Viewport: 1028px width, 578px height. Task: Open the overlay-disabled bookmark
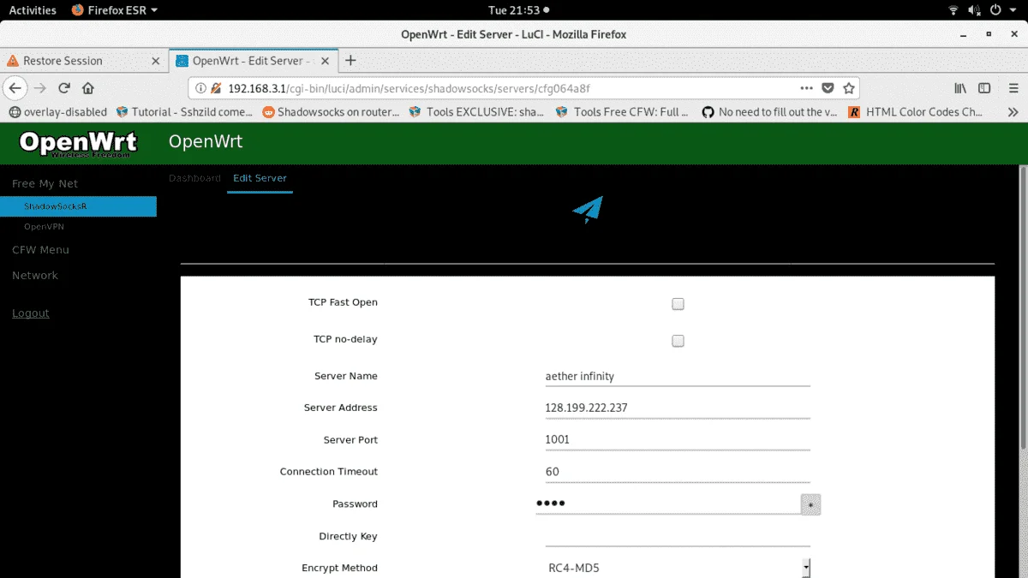pyautogui.click(x=57, y=112)
